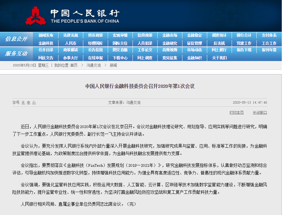The width and height of the screenshot is (283, 215).
Task: Click 新闻 breadcrumb link
Action: [x=113, y=66]
